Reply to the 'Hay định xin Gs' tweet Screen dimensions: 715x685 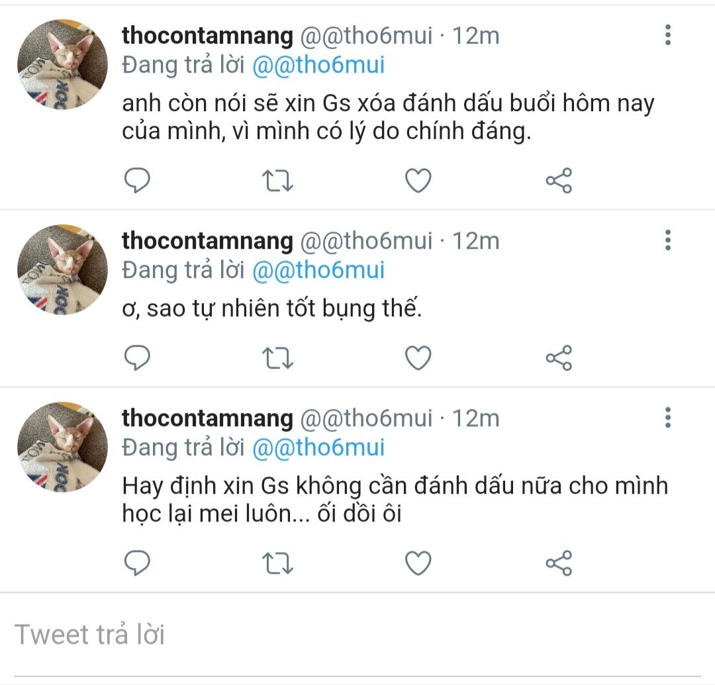pyautogui.click(x=138, y=563)
